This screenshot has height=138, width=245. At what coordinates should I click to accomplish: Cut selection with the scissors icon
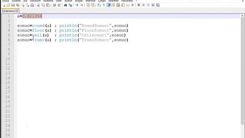pos(38,5)
